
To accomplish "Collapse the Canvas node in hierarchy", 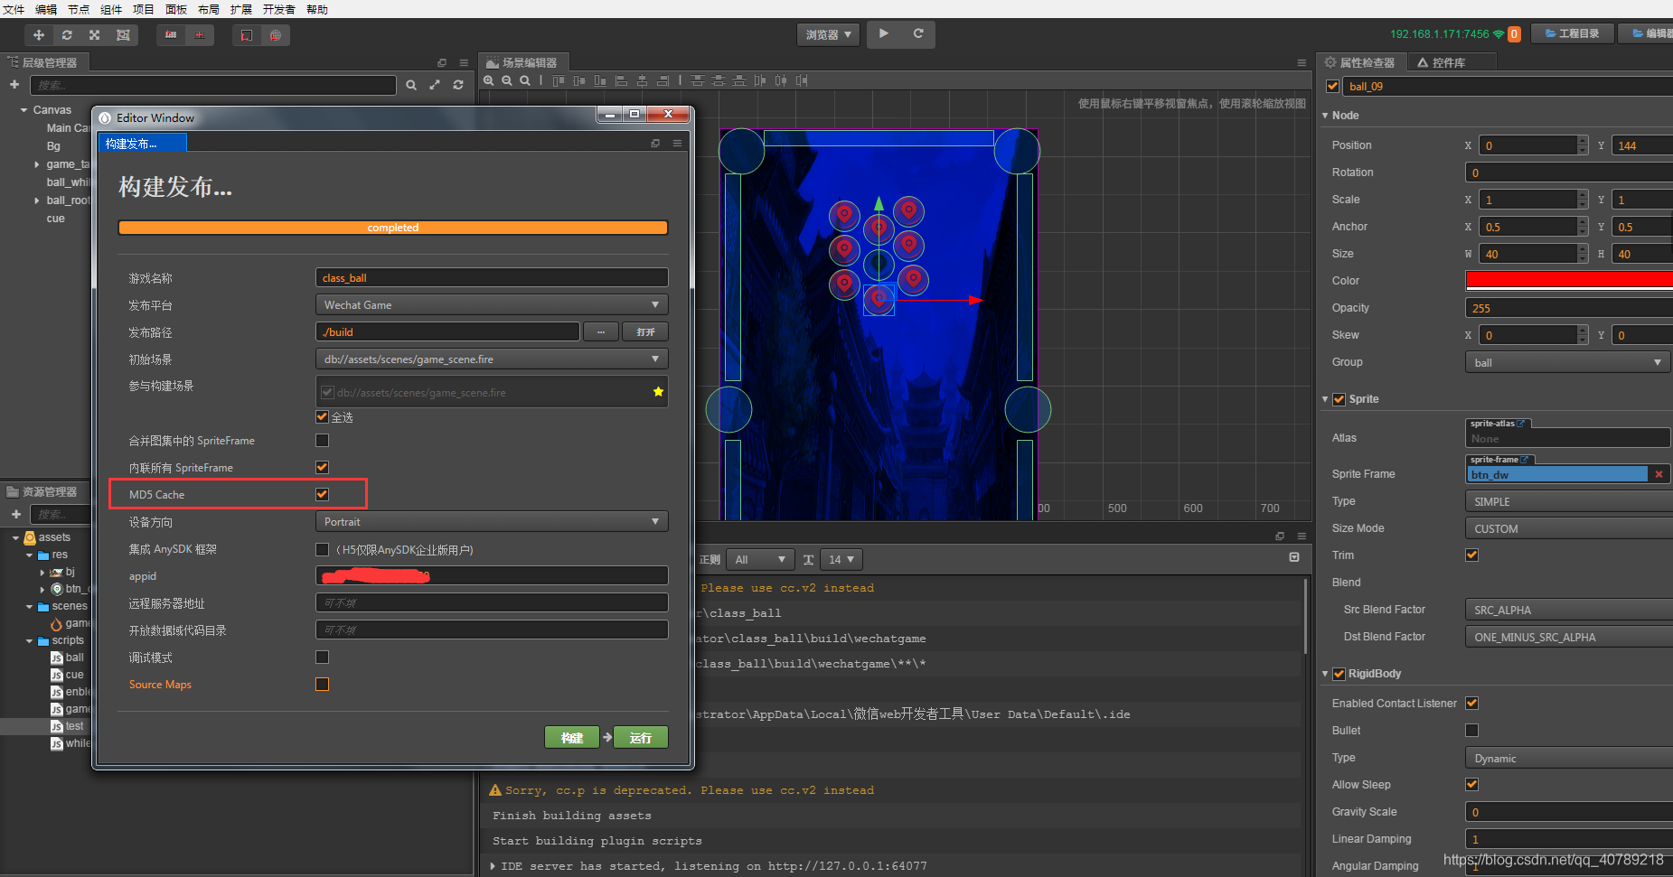I will point(23,110).
